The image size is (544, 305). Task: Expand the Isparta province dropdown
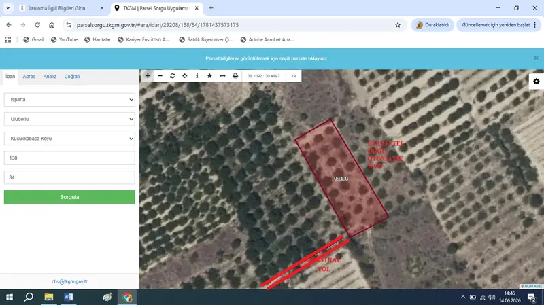69,99
